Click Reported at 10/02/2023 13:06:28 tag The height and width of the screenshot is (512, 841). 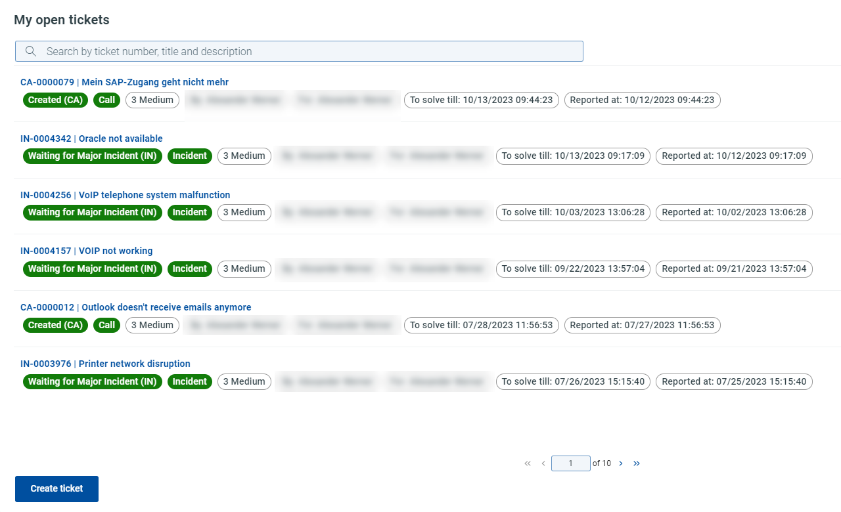coord(734,212)
